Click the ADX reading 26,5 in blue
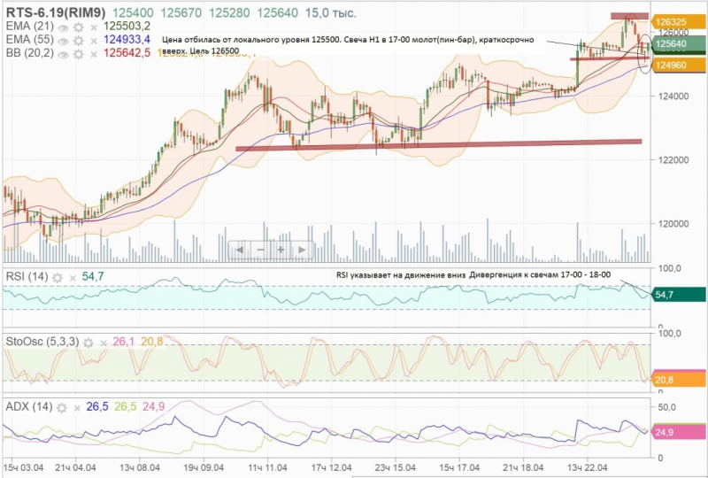708x478 pixels. pos(97,407)
